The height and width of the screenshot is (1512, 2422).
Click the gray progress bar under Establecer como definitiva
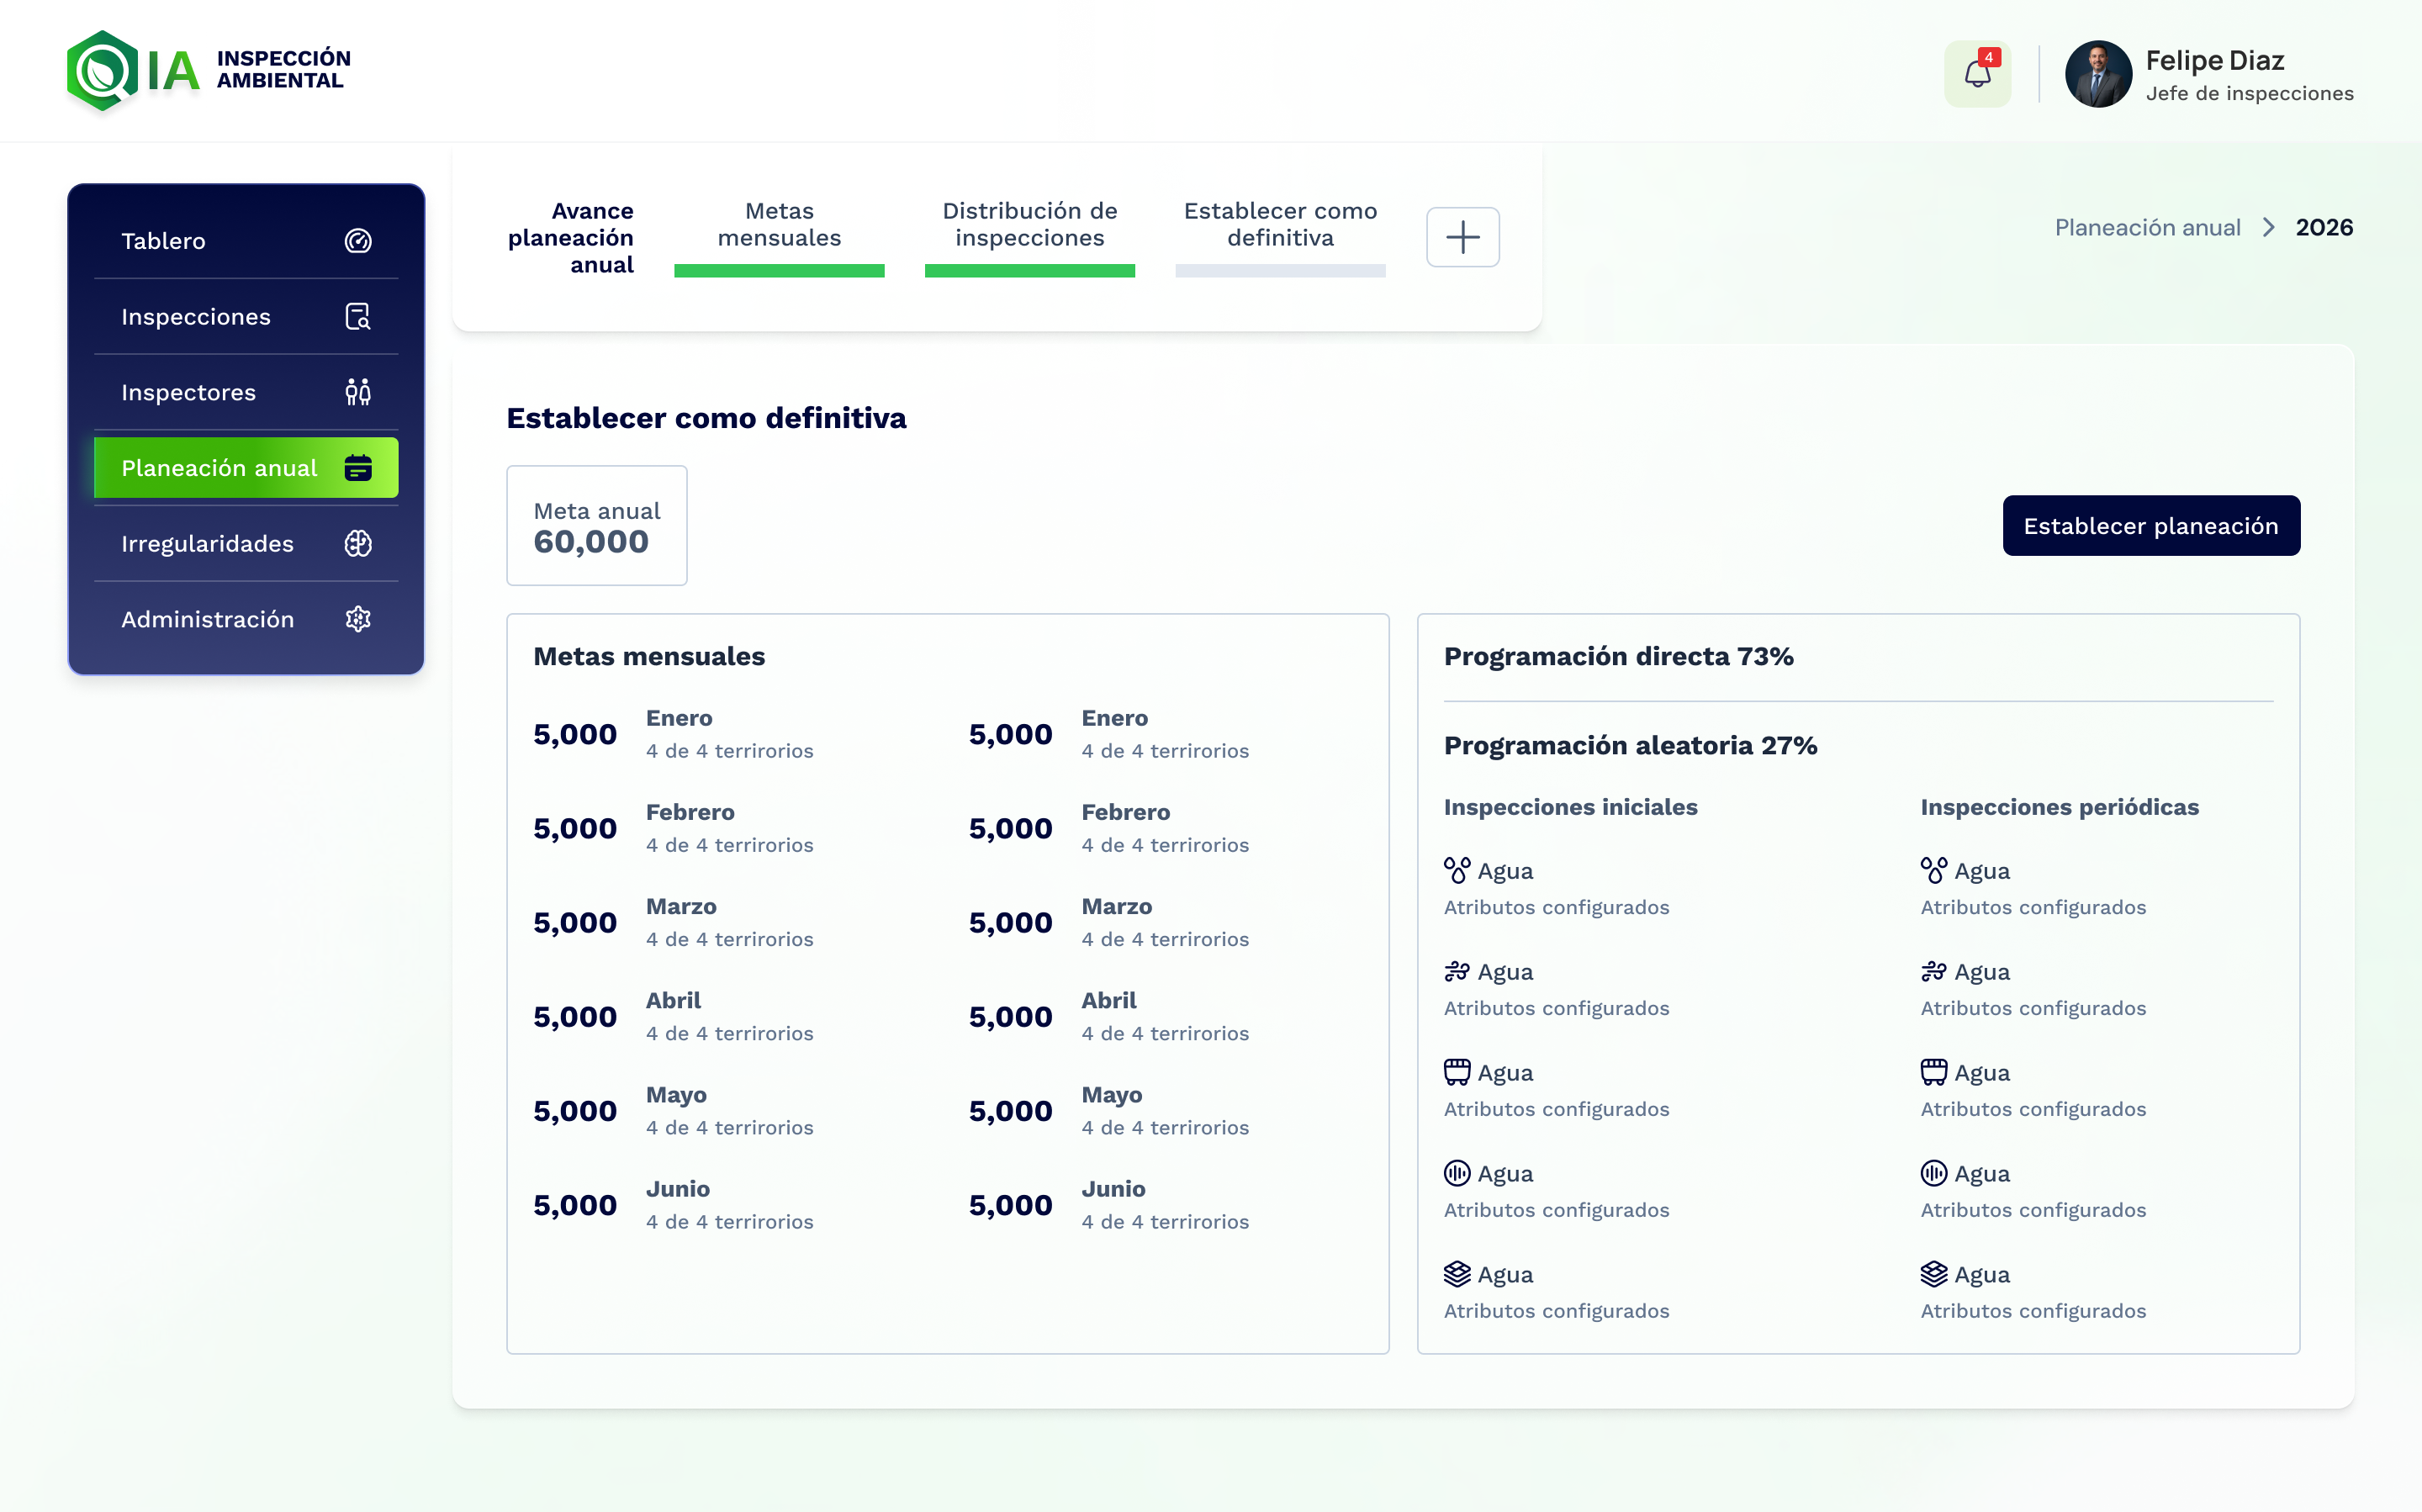[1280, 271]
